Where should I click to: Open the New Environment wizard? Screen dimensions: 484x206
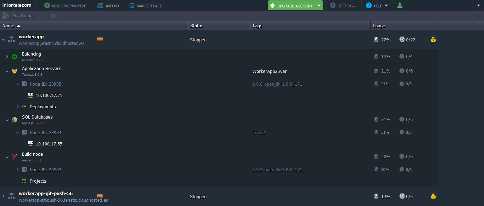(66, 6)
